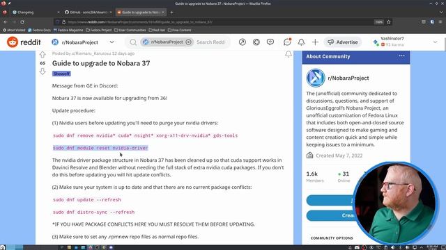446x250 pixels.
Task: Close the Changelog tab
Action: 59,12
